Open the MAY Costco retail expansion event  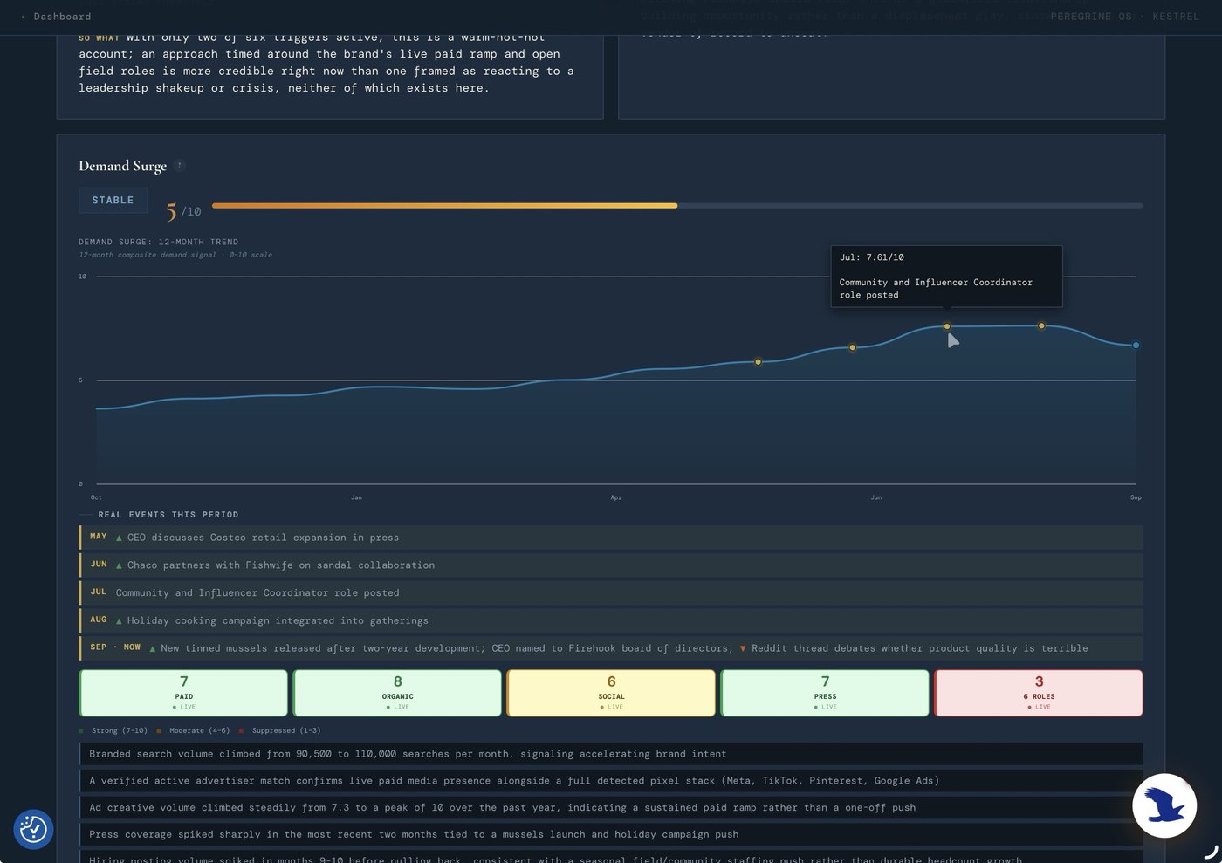coord(611,538)
